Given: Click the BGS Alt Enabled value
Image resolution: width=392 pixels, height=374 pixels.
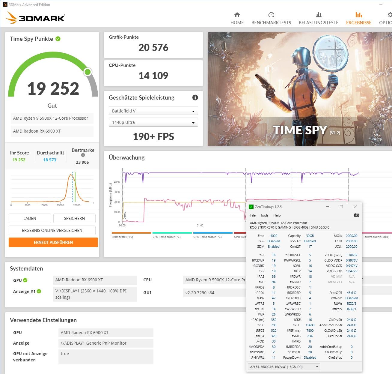Looking at the screenshot, I should click(x=310, y=241).
